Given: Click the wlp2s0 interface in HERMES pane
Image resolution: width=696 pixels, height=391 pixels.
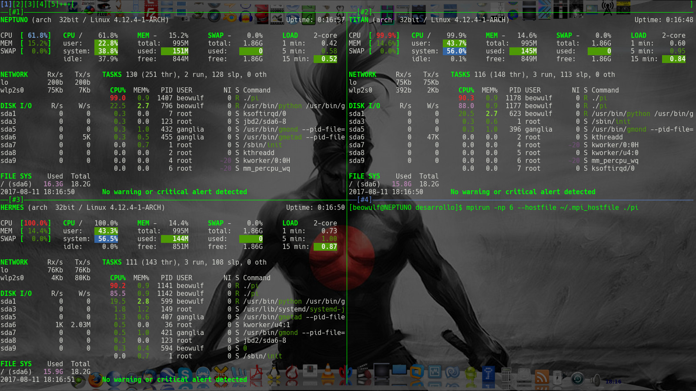Looking at the screenshot, I should coord(12,278).
